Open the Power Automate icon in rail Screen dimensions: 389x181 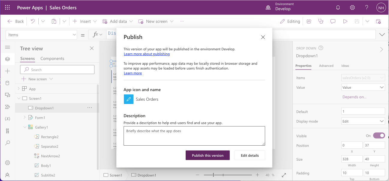pyautogui.click(x=7, y=107)
